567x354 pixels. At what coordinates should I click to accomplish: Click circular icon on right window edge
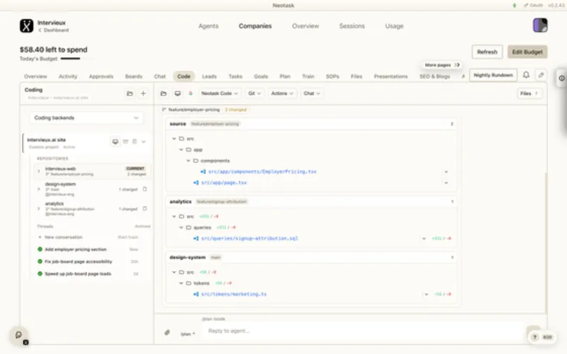point(561,78)
